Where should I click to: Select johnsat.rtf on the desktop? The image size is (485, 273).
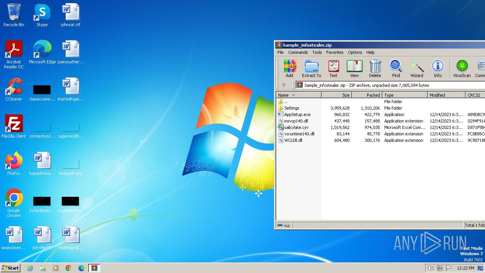(x=70, y=15)
